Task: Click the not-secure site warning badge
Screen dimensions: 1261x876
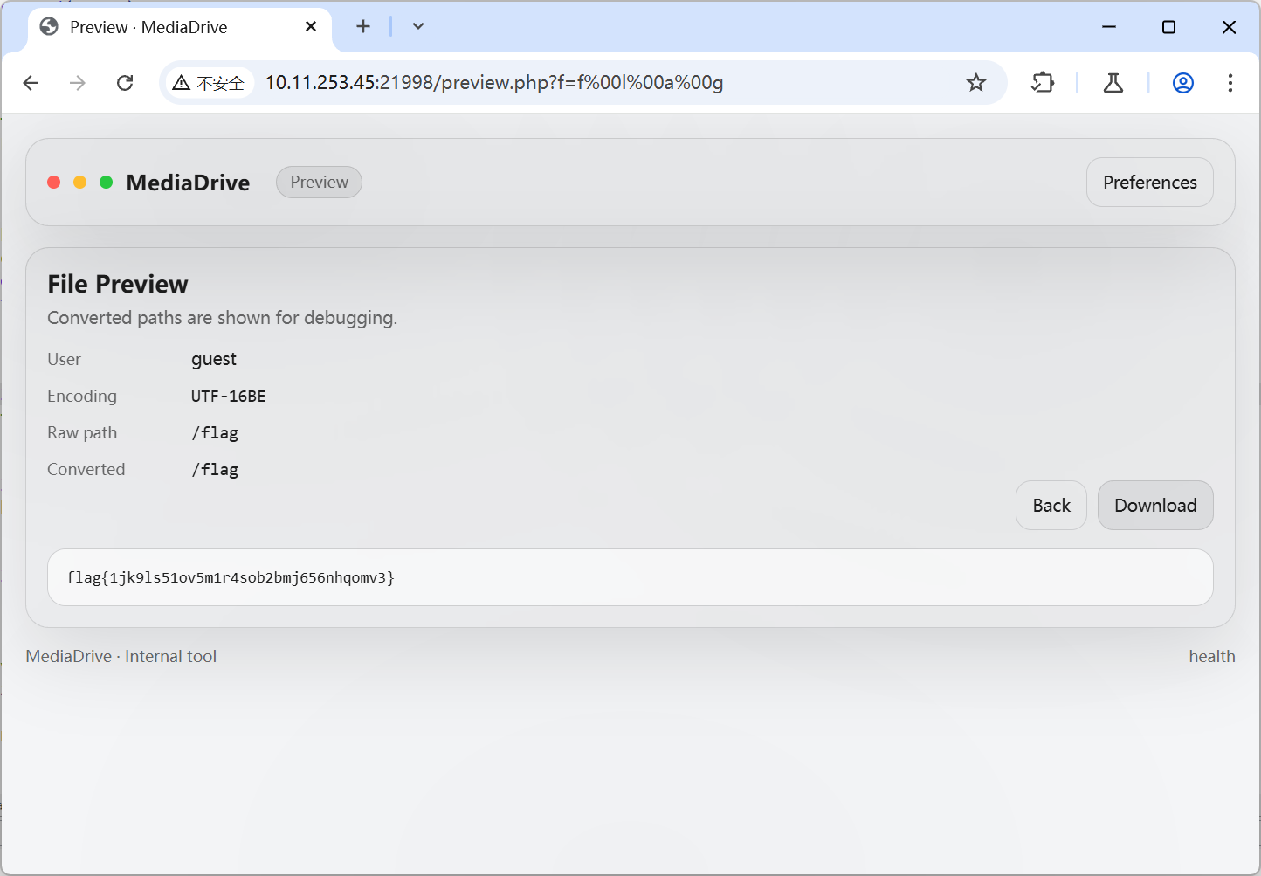Action: point(209,83)
